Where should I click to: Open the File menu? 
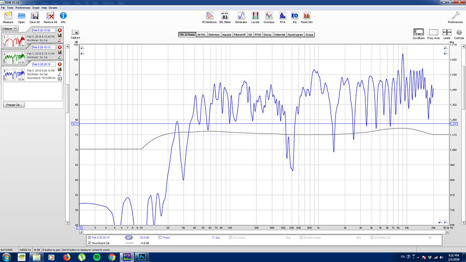(x=3, y=8)
